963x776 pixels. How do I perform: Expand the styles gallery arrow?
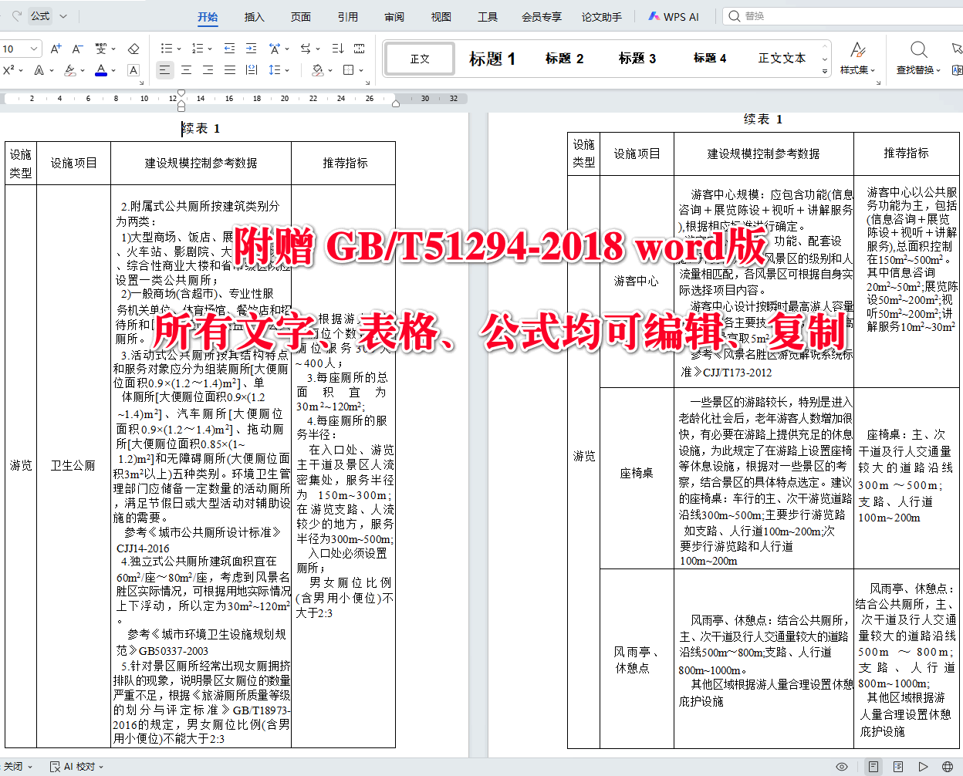(x=825, y=71)
